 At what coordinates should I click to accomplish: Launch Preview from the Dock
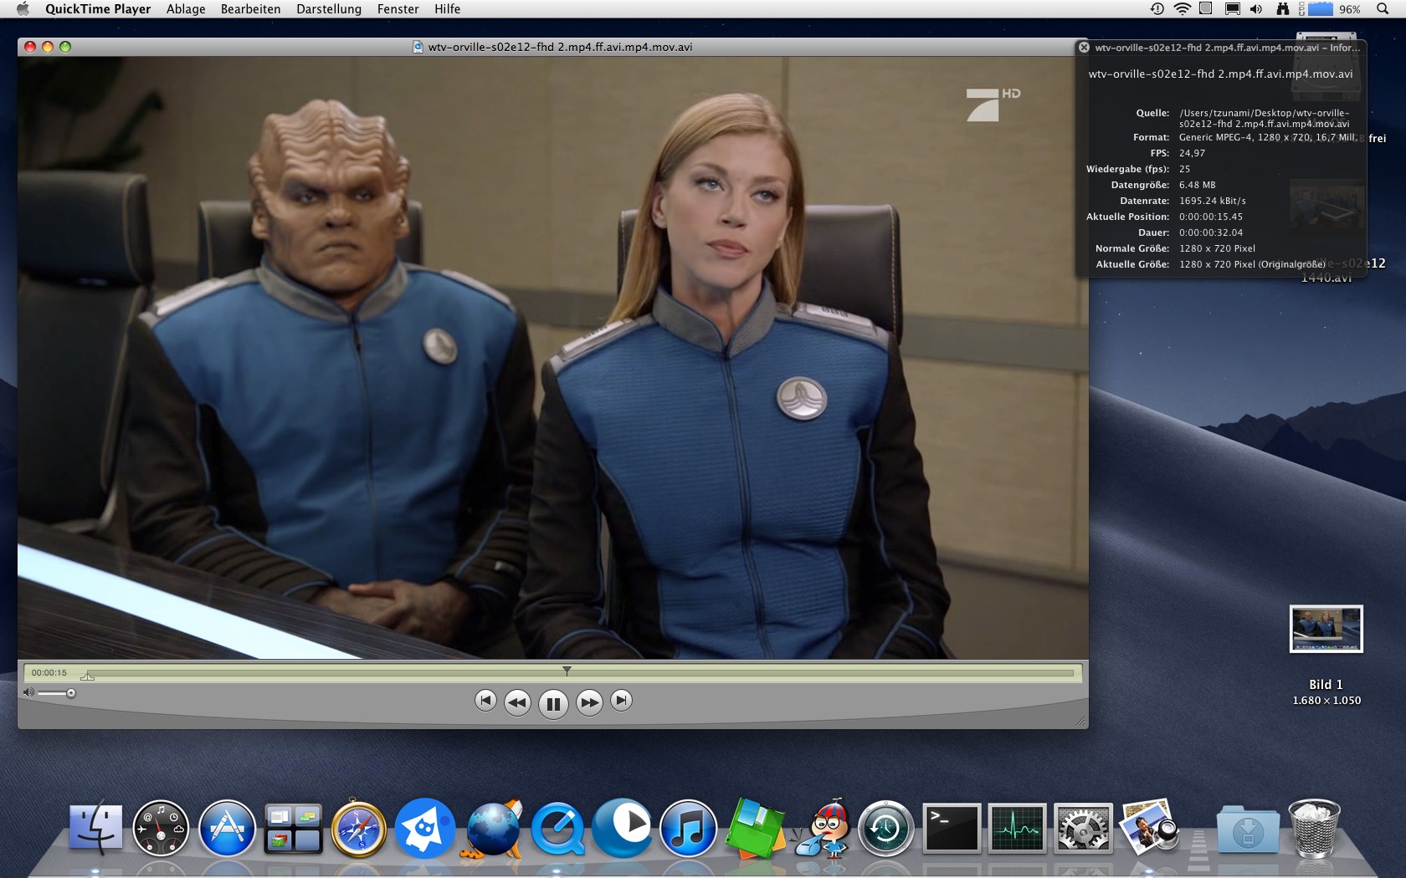point(1150,828)
